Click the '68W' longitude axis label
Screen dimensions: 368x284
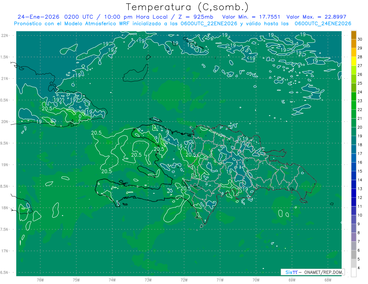tap(328, 280)
